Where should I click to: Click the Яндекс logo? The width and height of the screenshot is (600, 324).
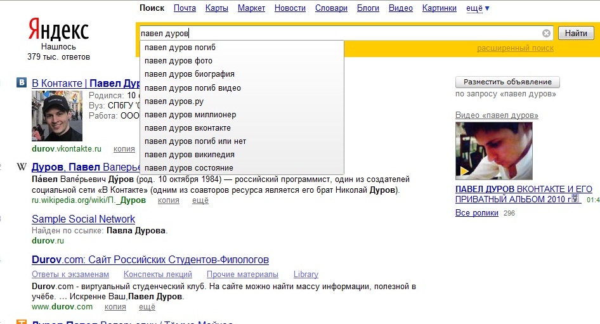(58, 29)
